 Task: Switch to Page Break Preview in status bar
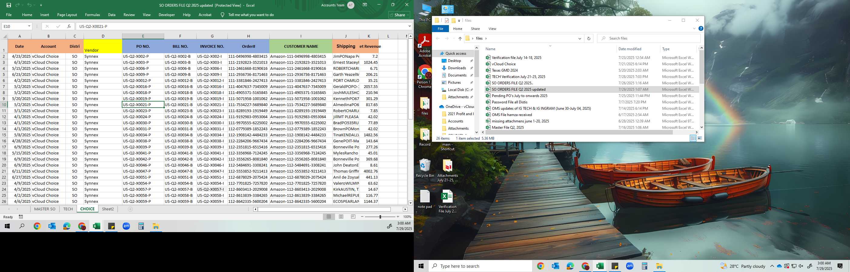pos(353,217)
